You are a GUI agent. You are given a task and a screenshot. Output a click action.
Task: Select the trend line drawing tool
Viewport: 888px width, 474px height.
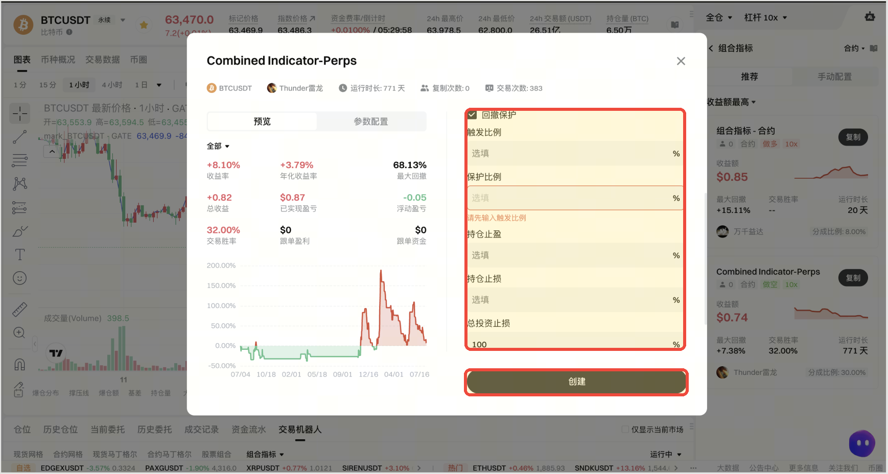point(20,137)
